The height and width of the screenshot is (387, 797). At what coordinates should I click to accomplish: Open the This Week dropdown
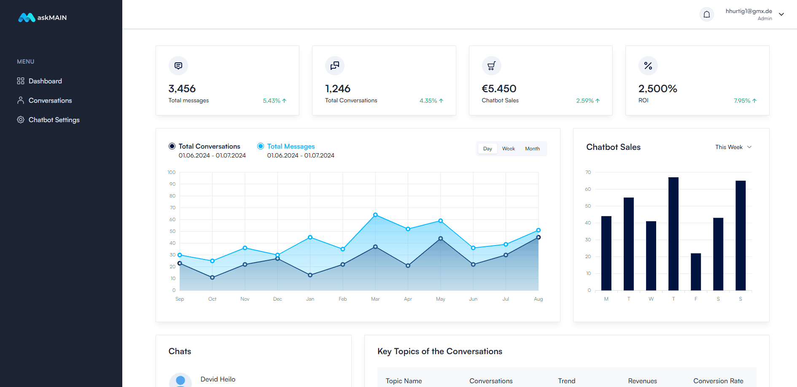coord(733,147)
